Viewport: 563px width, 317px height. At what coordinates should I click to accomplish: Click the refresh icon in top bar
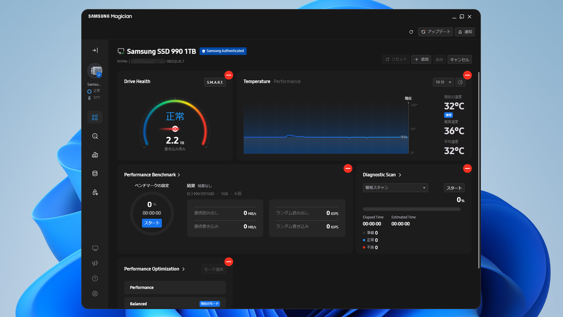click(411, 32)
